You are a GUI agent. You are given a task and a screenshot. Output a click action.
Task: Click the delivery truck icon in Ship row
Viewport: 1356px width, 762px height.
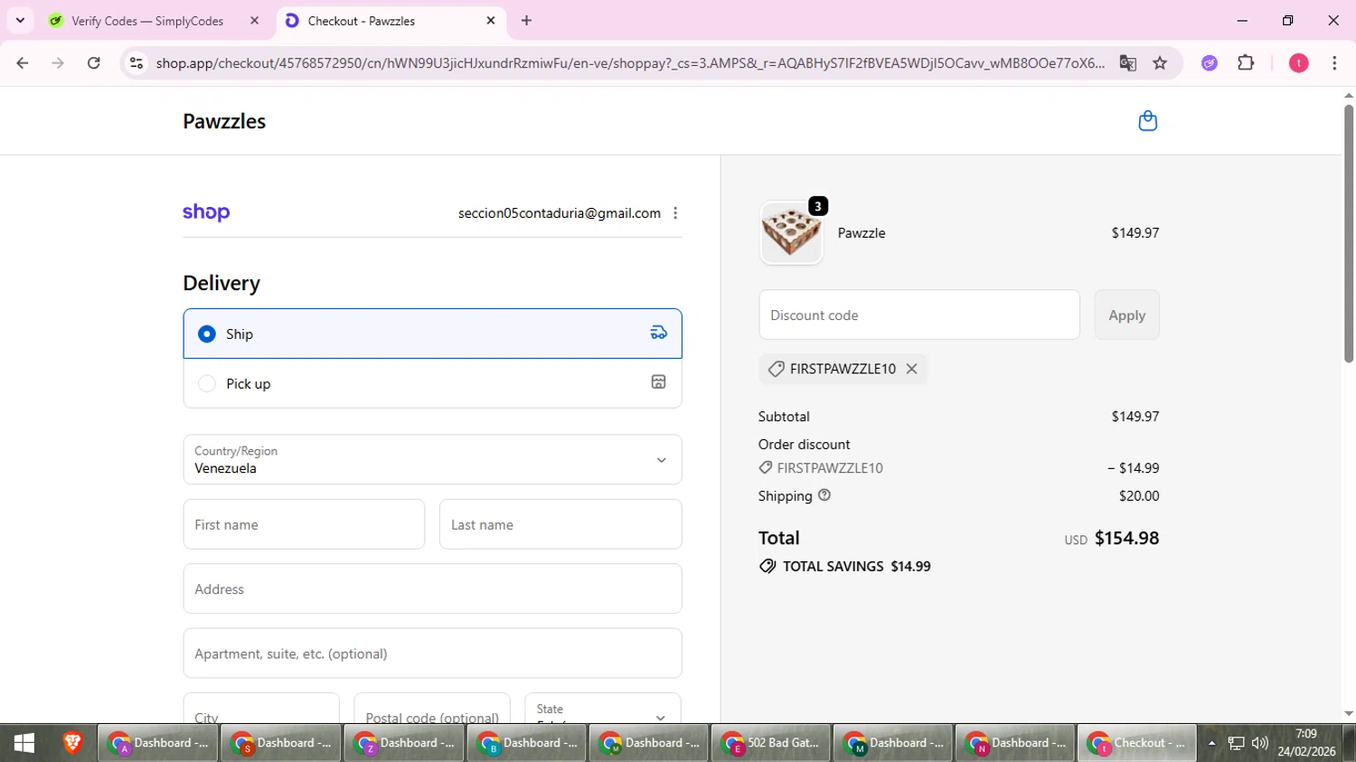[x=659, y=334]
